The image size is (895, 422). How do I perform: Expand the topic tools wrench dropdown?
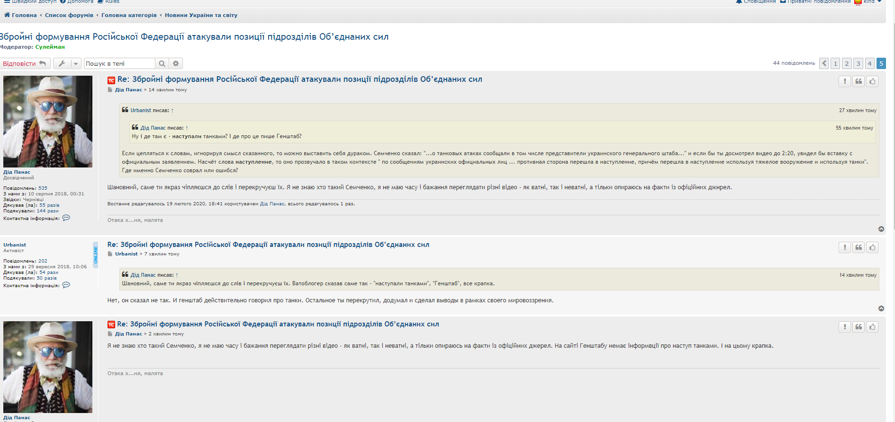pyautogui.click(x=67, y=63)
